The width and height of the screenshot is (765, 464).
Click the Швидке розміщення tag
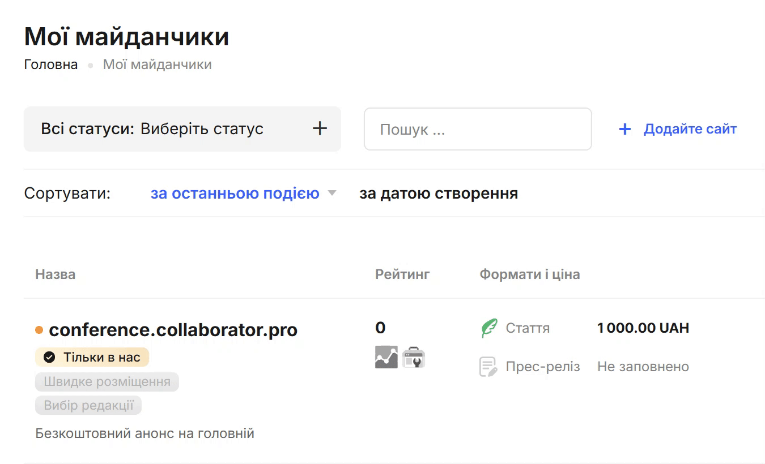click(x=107, y=382)
